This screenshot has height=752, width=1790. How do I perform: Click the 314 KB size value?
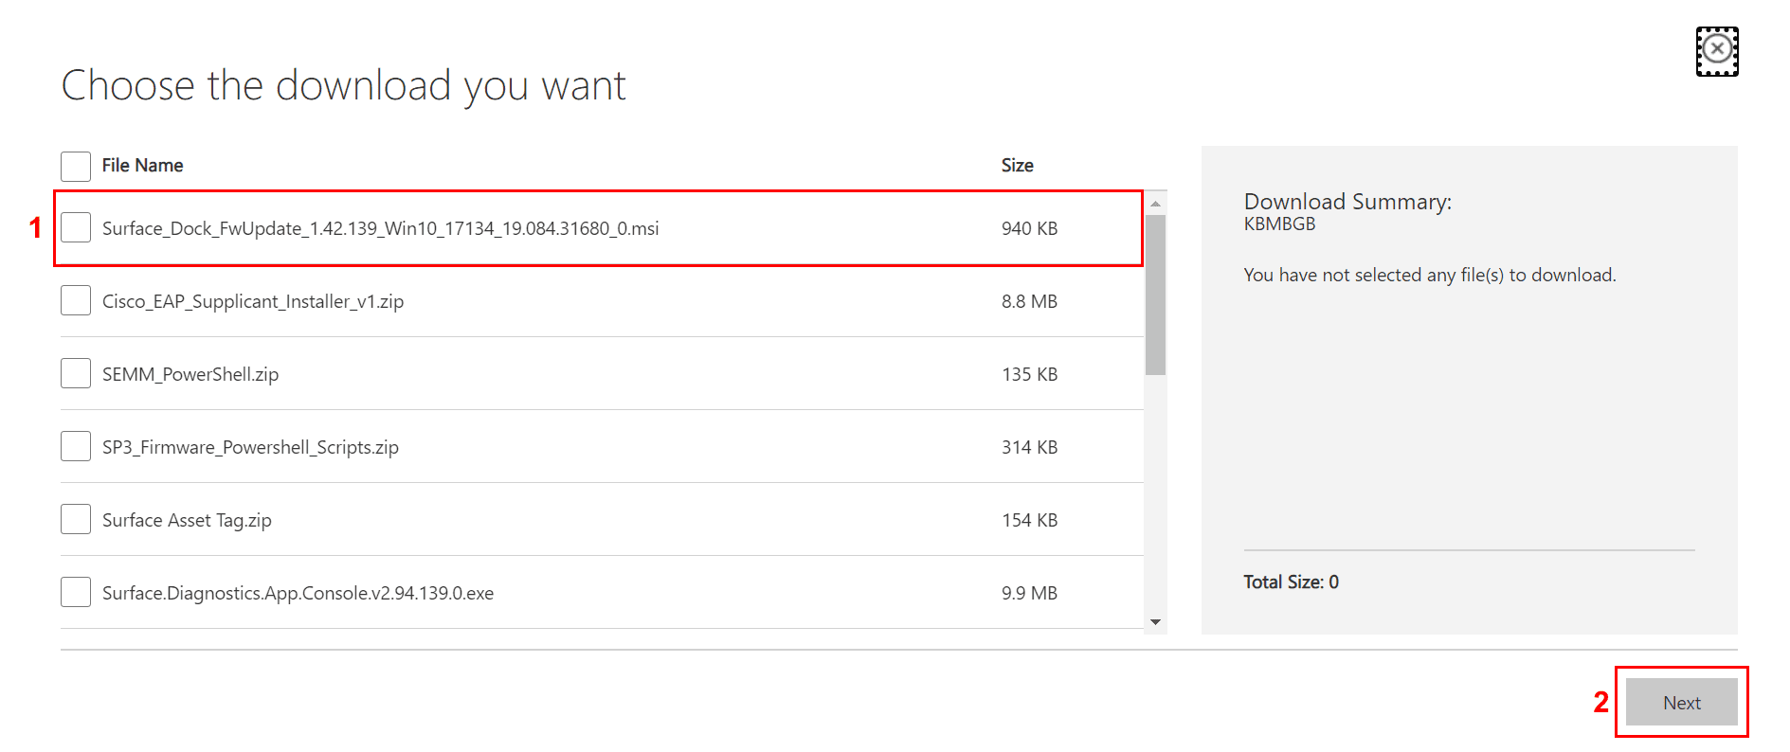1029,447
